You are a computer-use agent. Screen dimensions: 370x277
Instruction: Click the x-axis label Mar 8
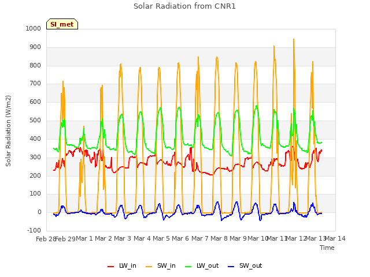click(219, 238)
